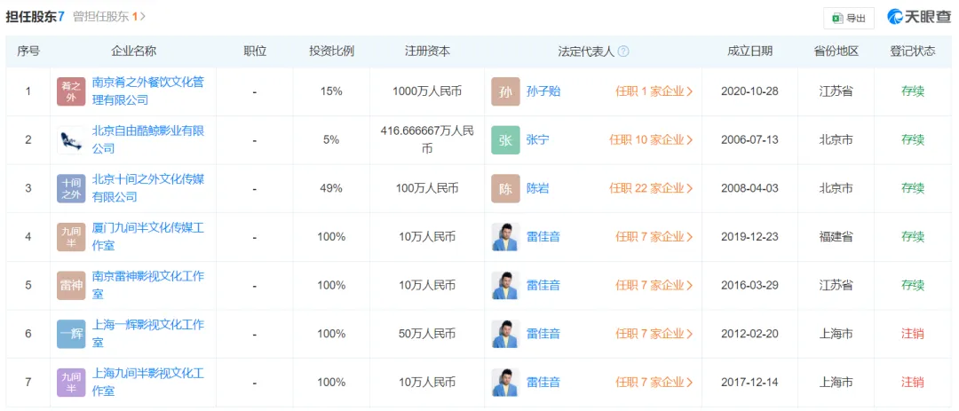Click the 天眼查 logo
The width and height of the screenshot is (959, 411).
point(919,18)
